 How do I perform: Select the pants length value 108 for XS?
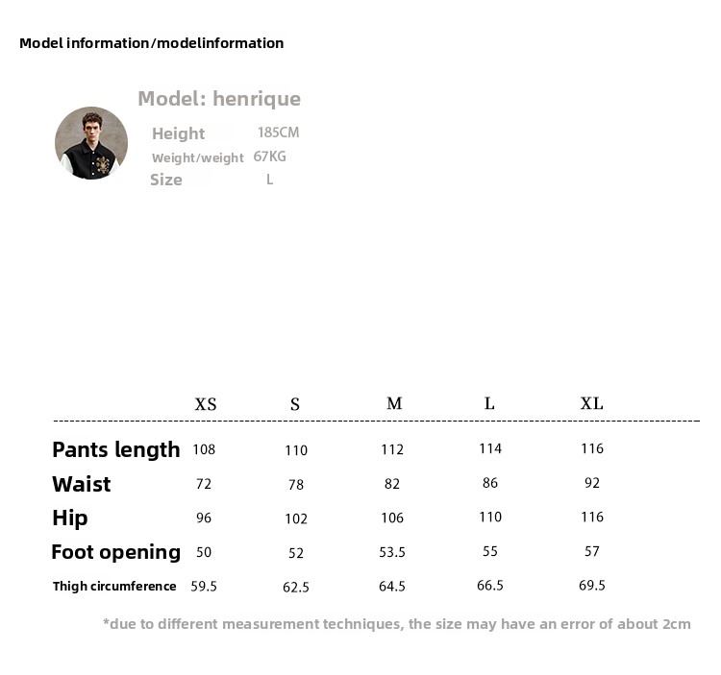(204, 449)
